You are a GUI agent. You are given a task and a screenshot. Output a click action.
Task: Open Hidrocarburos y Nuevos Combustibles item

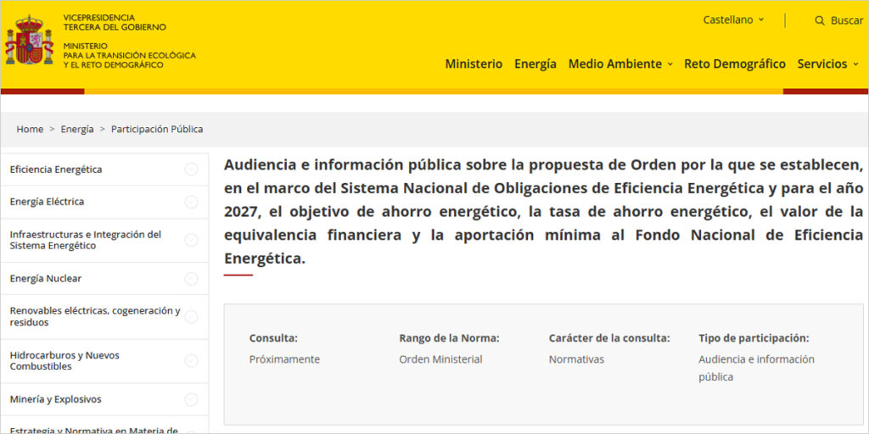[64, 361]
